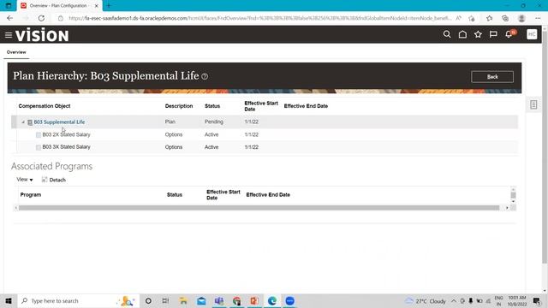Open the taskbar clock and date
Screen dimensions: 548x308
coord(517,300)
